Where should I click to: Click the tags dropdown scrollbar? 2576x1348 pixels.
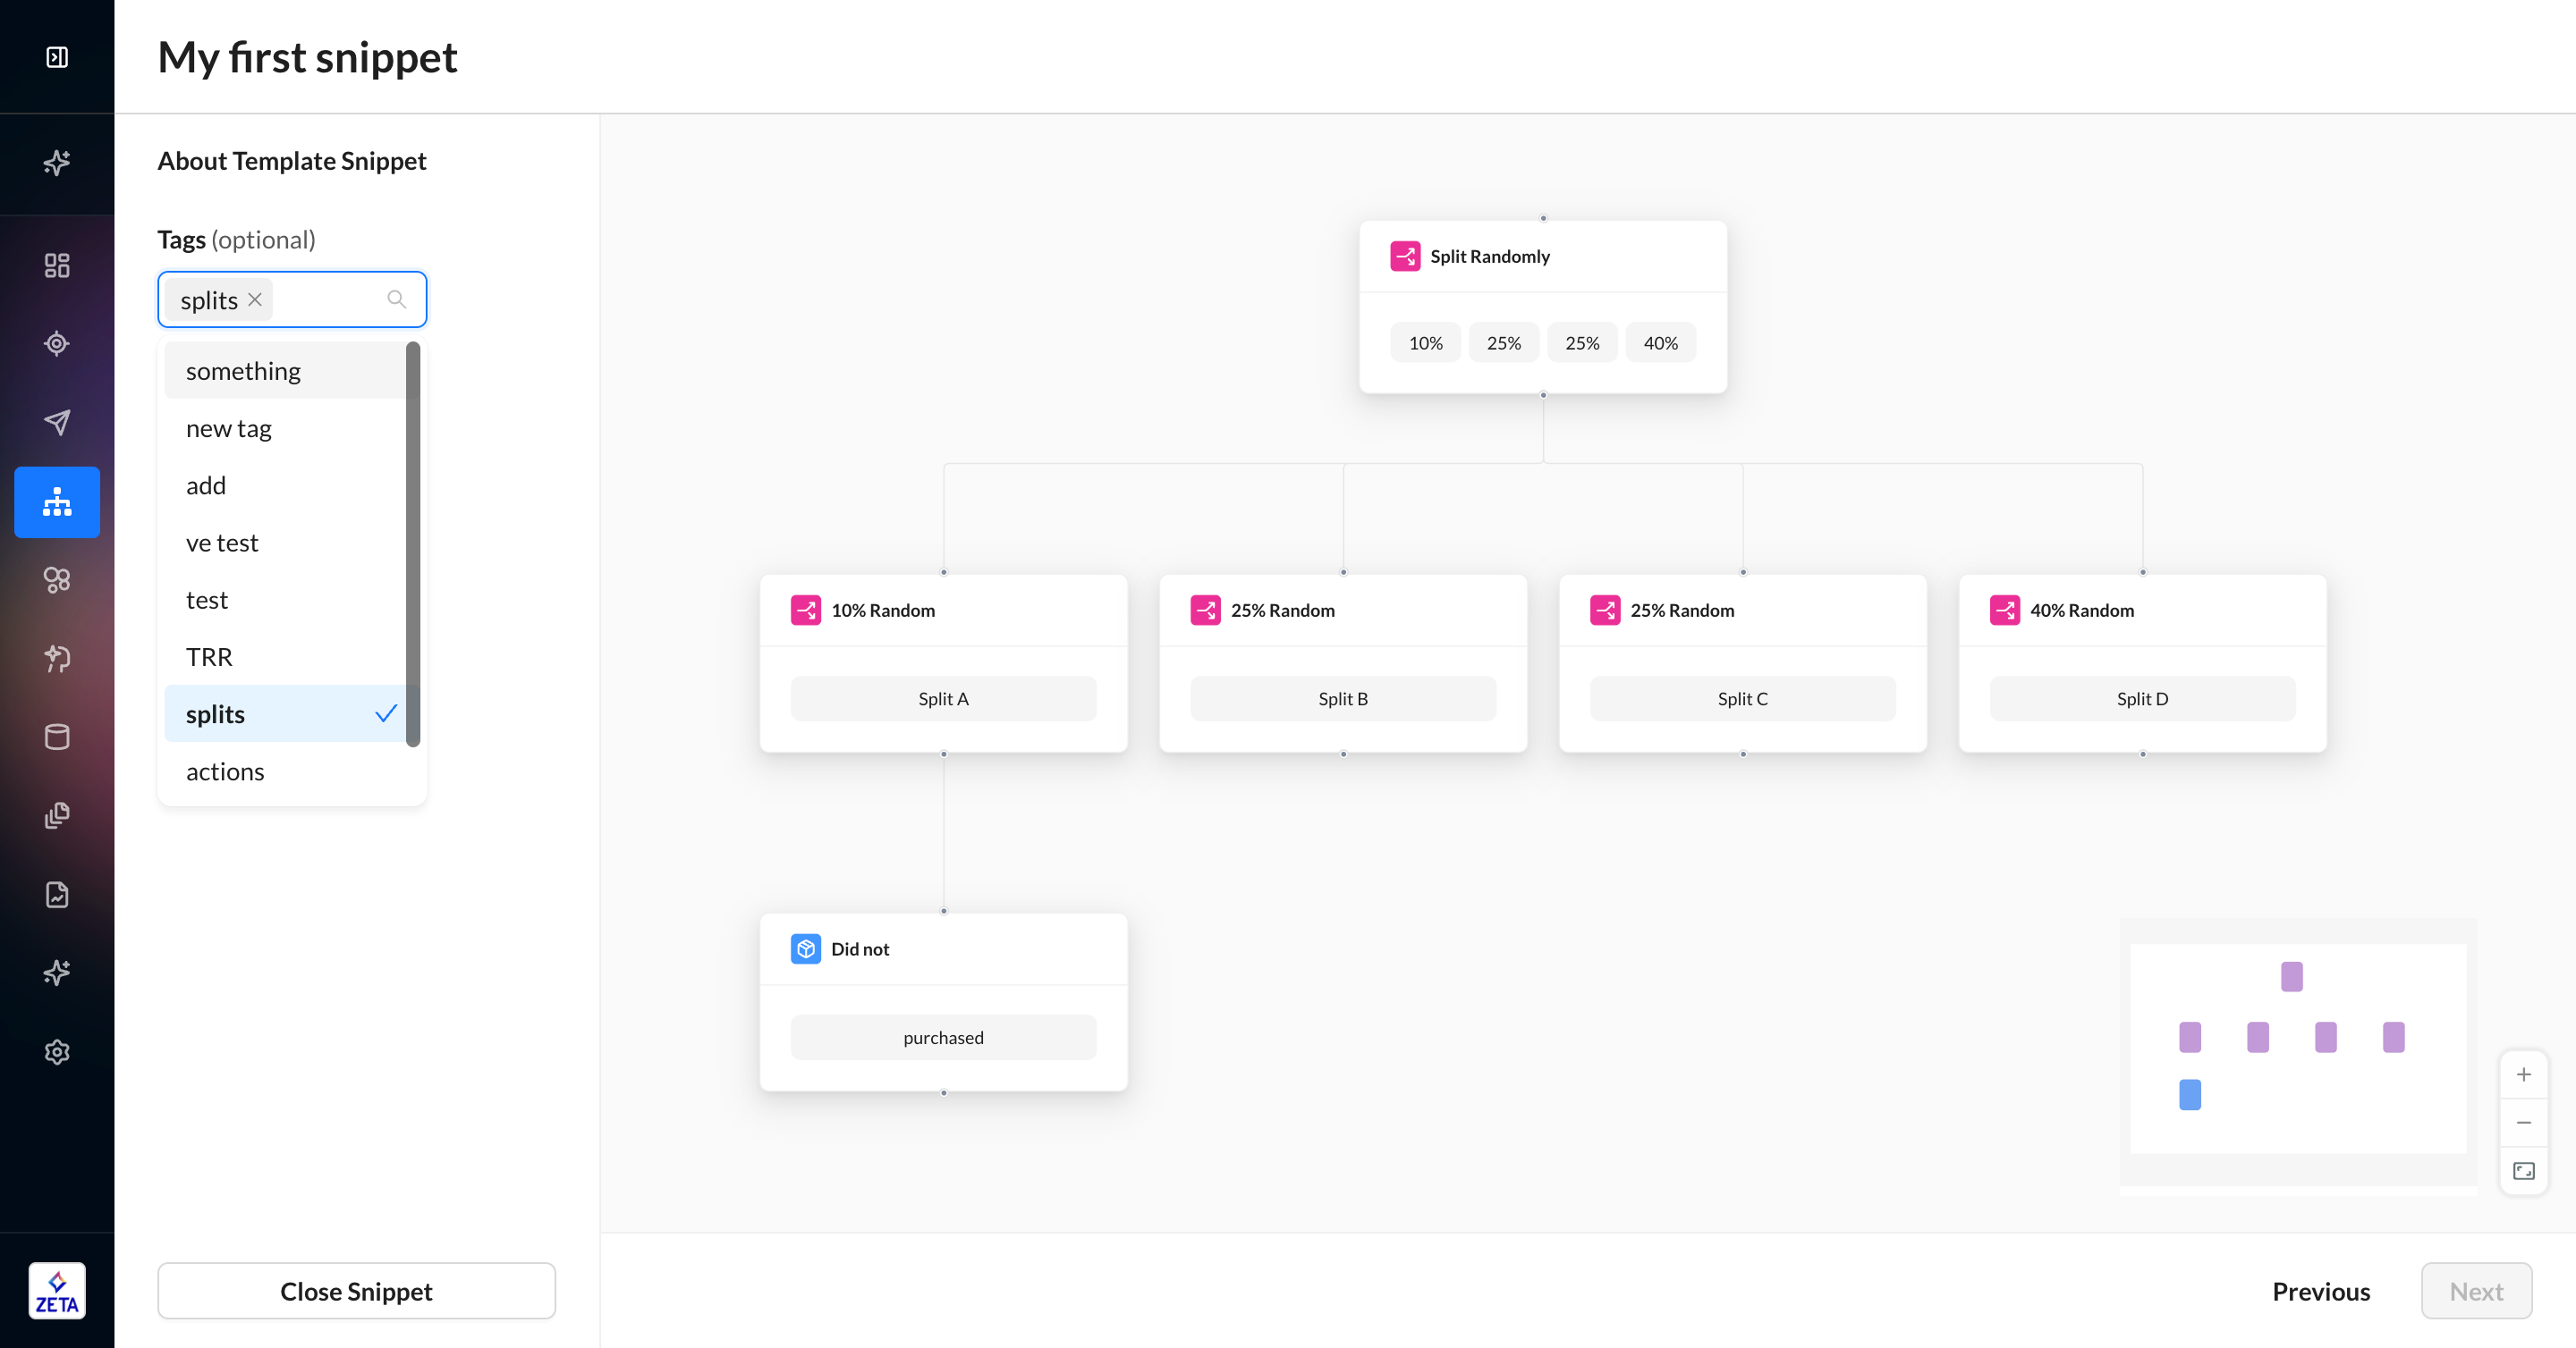413,543
